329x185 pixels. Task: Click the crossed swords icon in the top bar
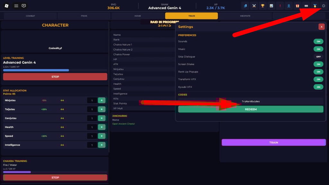(x=254, y=5)
